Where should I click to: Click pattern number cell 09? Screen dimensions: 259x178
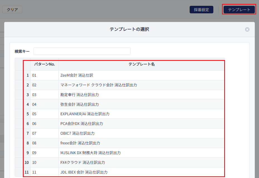pos(45,153)
